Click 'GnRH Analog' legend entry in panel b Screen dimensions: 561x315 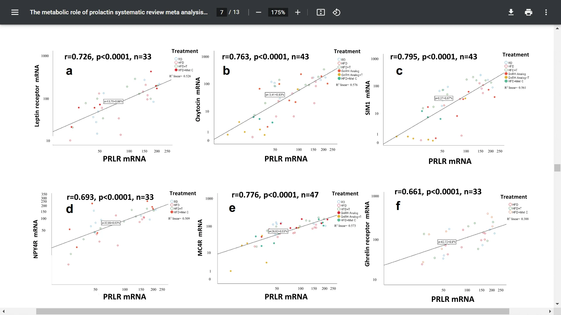[349, 71]
